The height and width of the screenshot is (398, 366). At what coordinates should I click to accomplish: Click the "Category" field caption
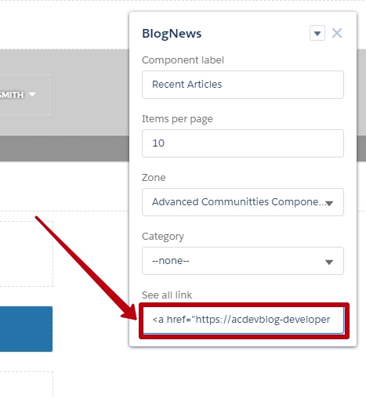[163, 237]
